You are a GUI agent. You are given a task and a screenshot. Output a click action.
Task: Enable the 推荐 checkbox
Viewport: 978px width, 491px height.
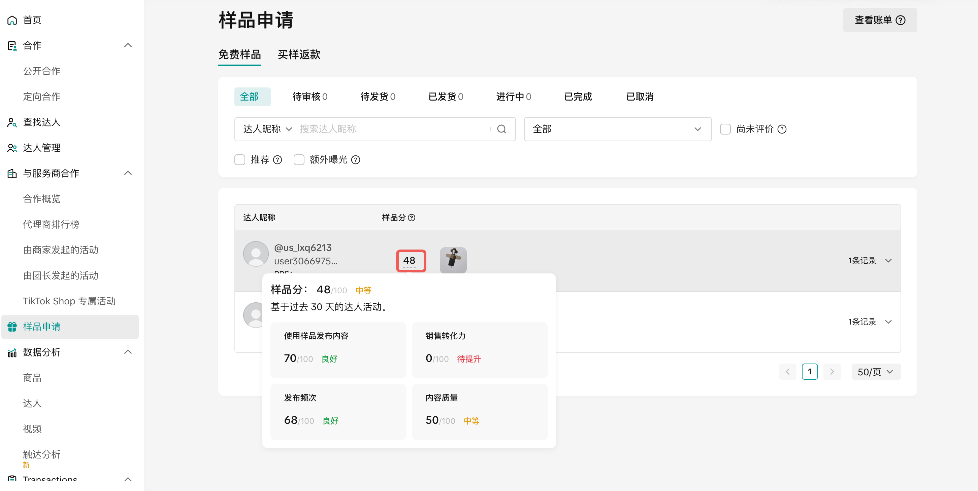240,160
